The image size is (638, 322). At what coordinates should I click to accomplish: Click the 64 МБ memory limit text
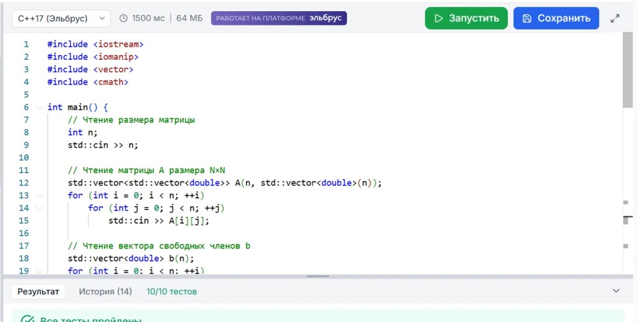189,18
